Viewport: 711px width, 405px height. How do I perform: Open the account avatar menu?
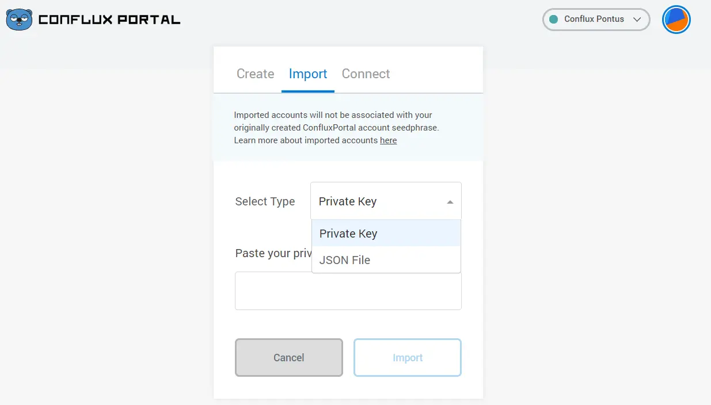tap(676, 20)
